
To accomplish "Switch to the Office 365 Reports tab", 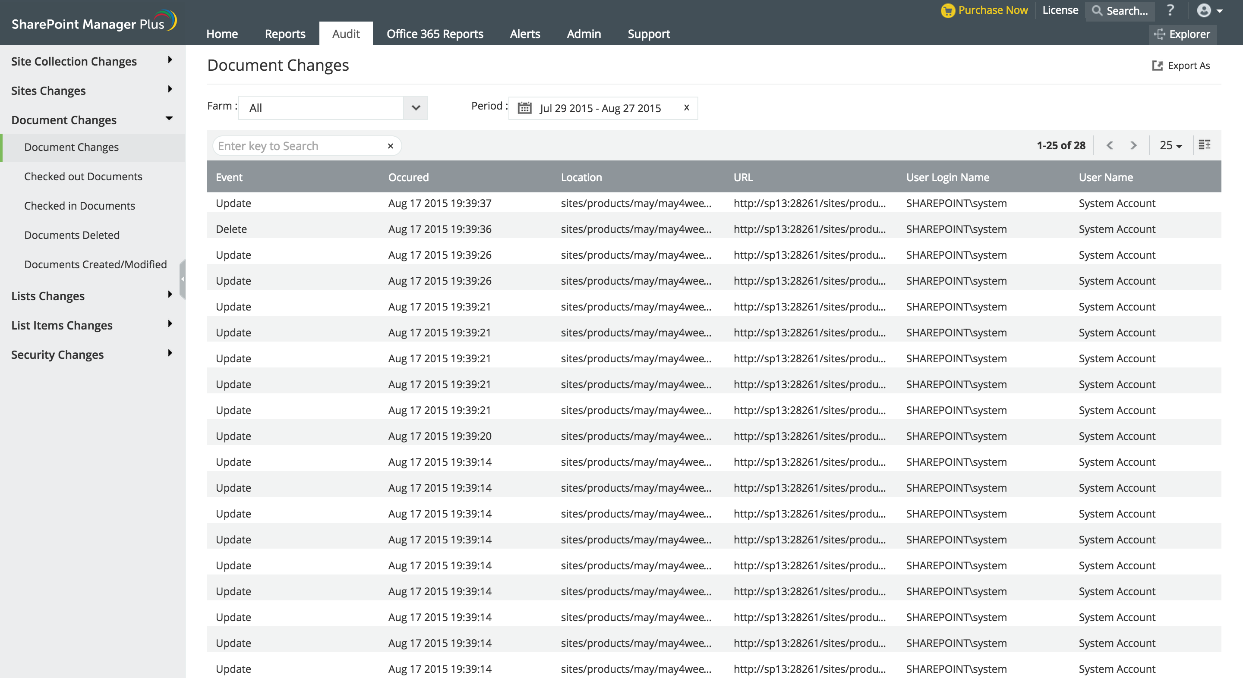I will 434,34.
